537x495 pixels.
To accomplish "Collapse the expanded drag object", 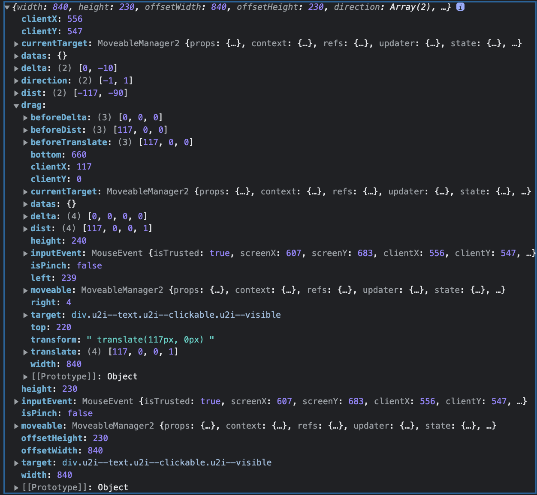I will 16,105.
